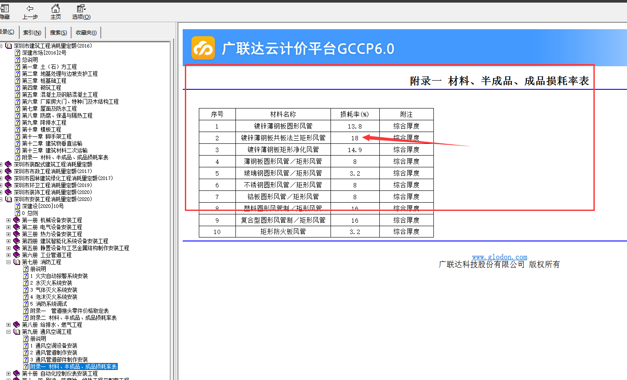Click book icon of 第四册 建筑智能化系统设备安装工程
Image resolution: width=627 pixels, height=380 pixels.
pyautogui.click(x=17, y=241)
